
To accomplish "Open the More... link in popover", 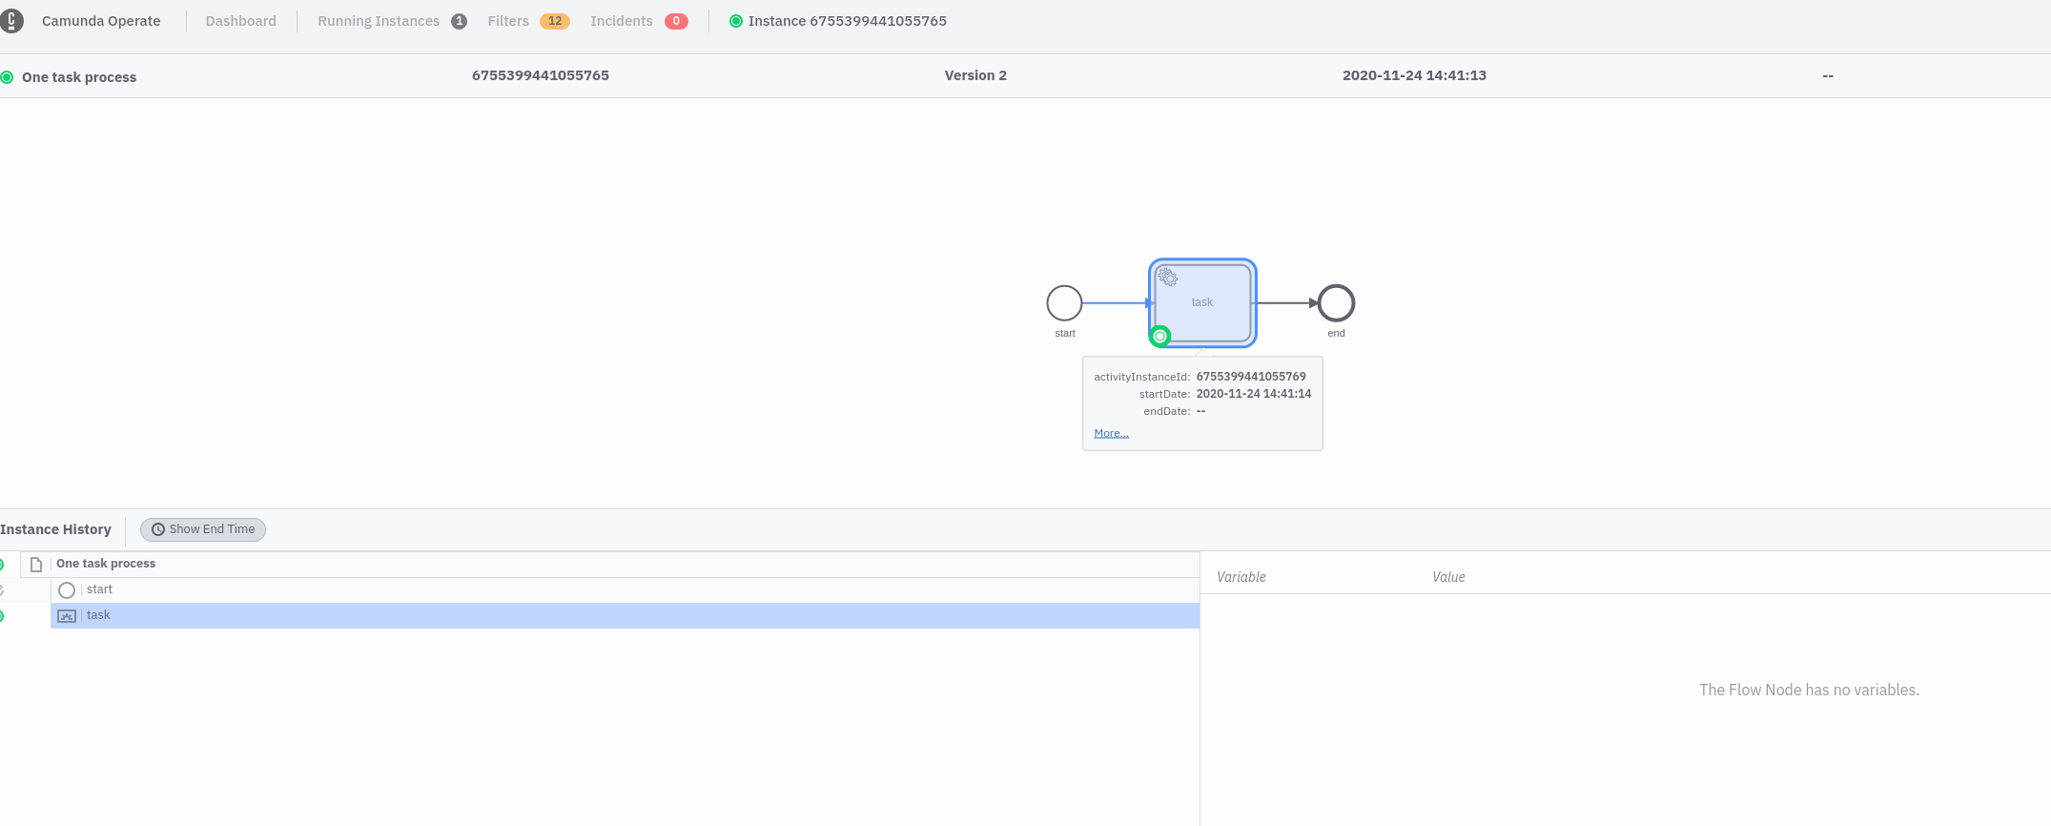I will pyautogui.click(x=1111, y=433).
